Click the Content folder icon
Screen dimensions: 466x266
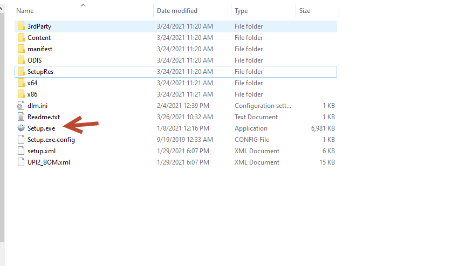point(21,37)
